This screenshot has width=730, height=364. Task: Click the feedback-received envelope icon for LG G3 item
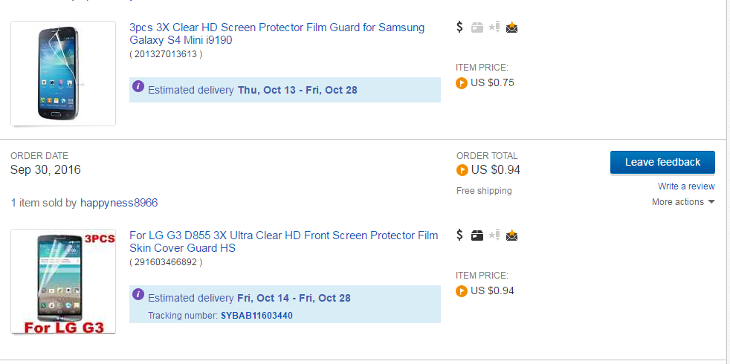(511, 235)
